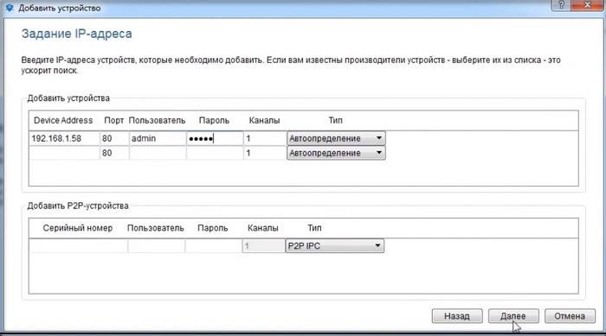Focus the masked password field
606x336 pixels.
tap(215, 138)
